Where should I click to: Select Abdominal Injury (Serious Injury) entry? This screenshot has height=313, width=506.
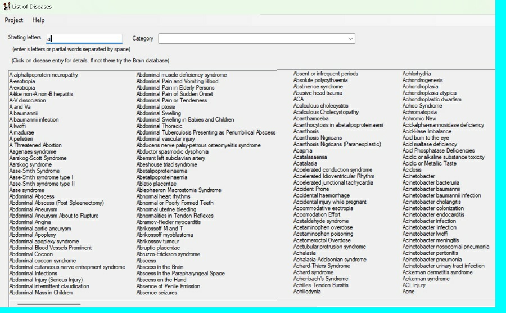46,280
